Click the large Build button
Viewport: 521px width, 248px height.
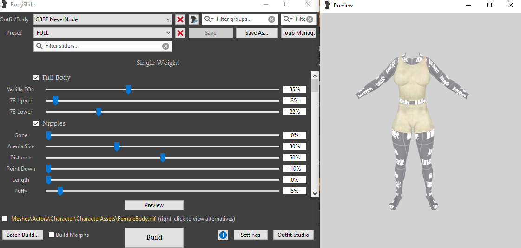(x=154, y=237)
